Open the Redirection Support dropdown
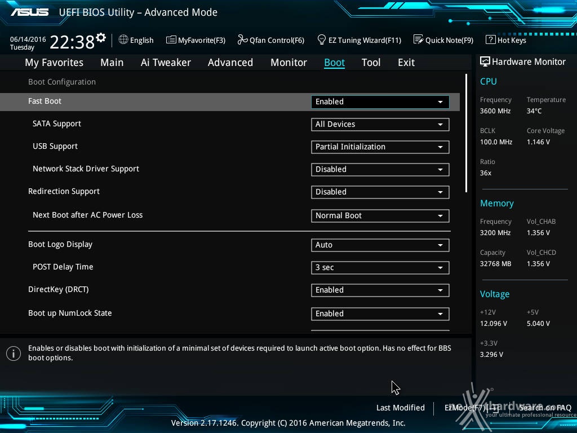The width and height of the screenshot is (577, 433). click(380, 192)
